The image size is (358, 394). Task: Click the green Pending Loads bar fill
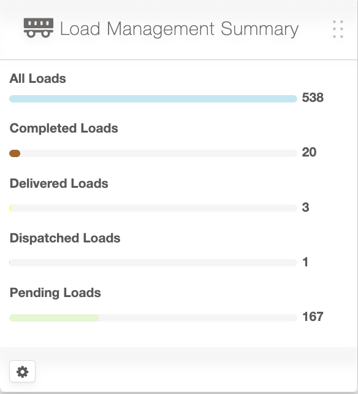pyautogui.click(x=54, y=318)
